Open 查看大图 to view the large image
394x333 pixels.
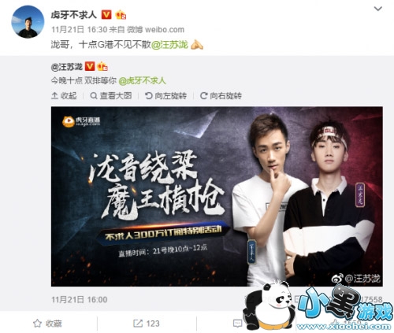111,96
